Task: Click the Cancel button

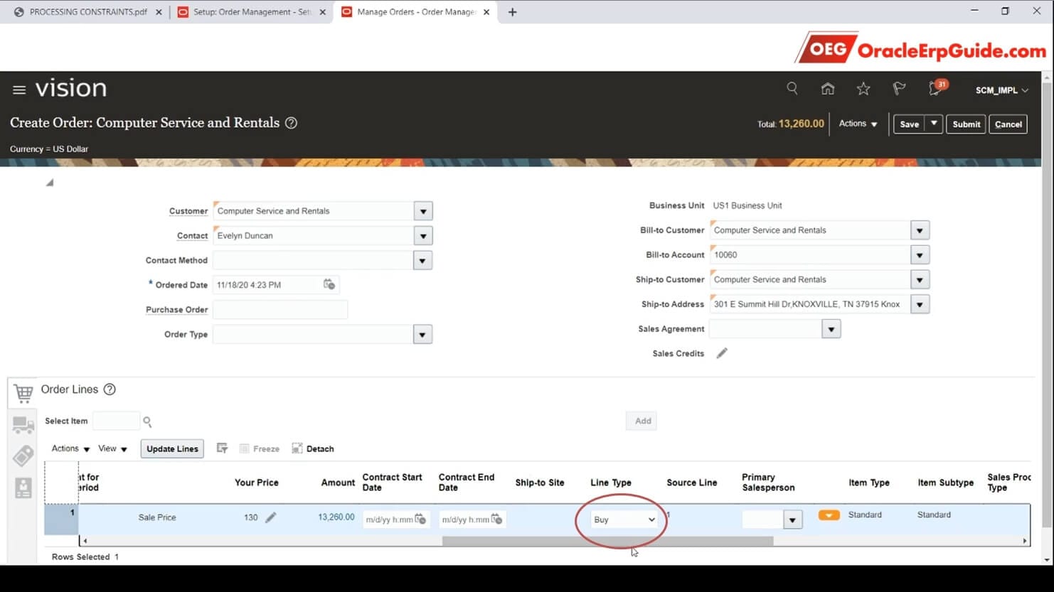Action: tap(1008, 124)
